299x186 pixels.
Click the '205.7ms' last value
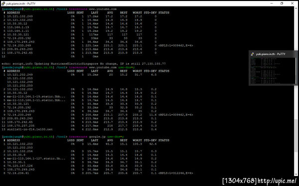coord(92,173)
